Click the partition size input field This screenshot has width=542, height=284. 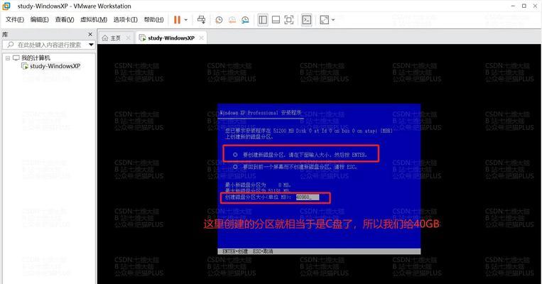308,197
